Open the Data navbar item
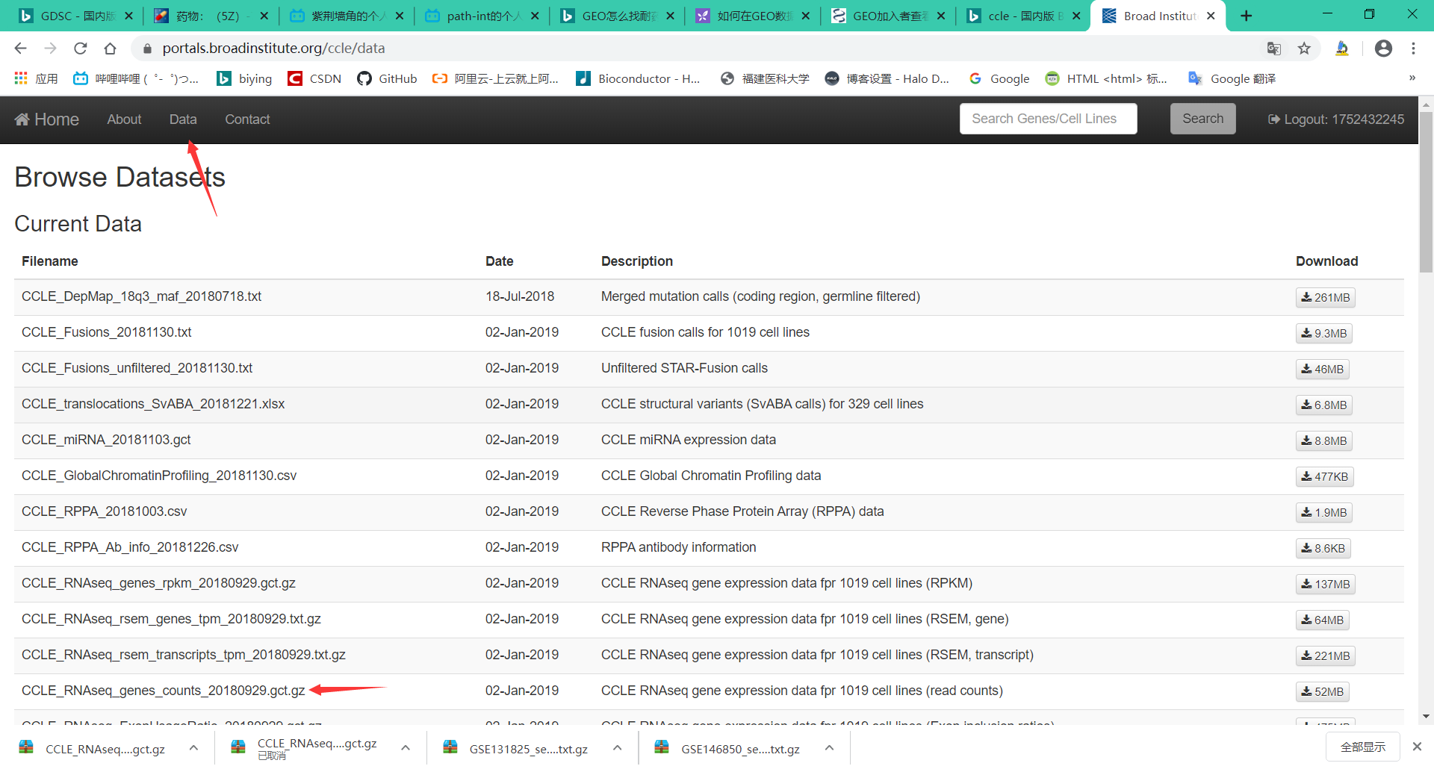 coord(183,119)
